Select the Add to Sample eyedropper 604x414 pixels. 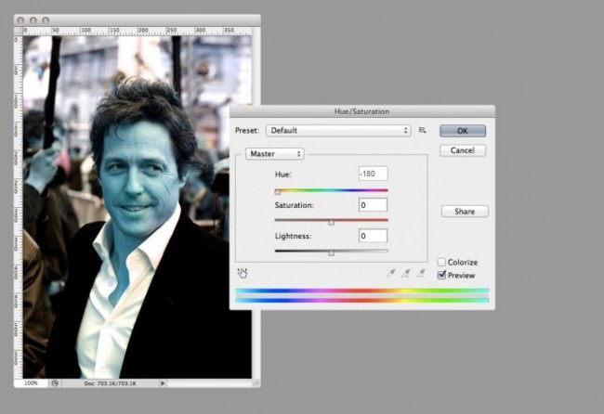pos(405,273)
